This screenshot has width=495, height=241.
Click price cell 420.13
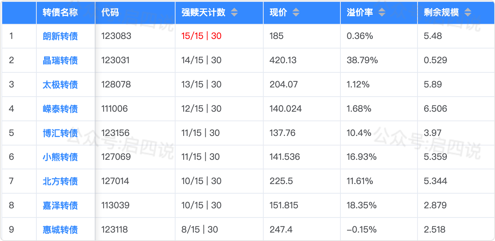pos(283,60)
